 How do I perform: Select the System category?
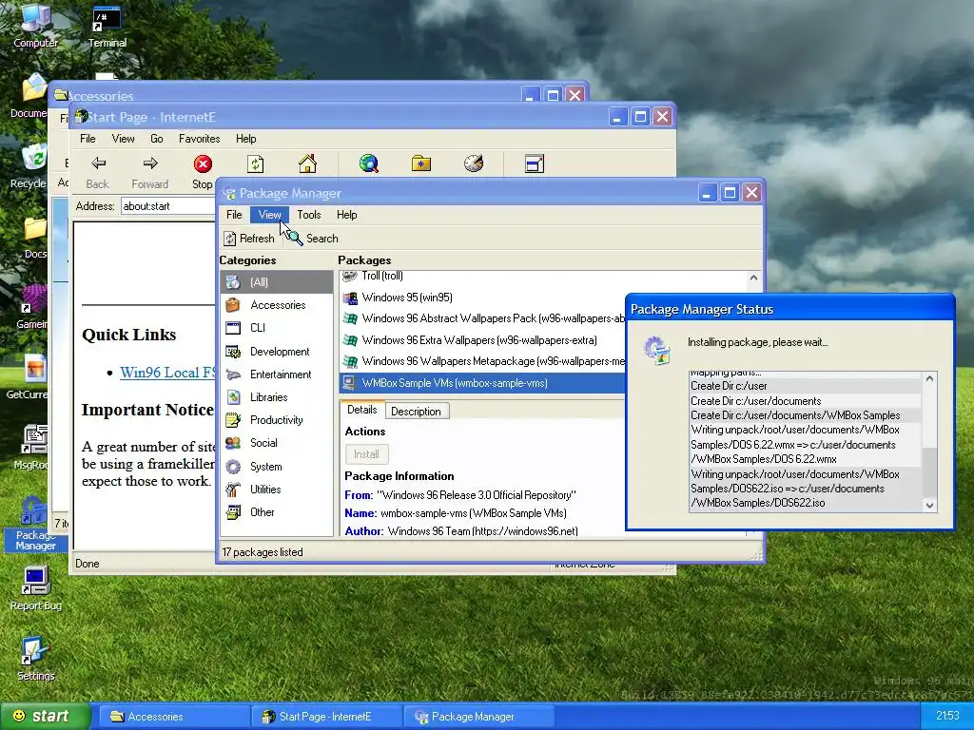277,466
